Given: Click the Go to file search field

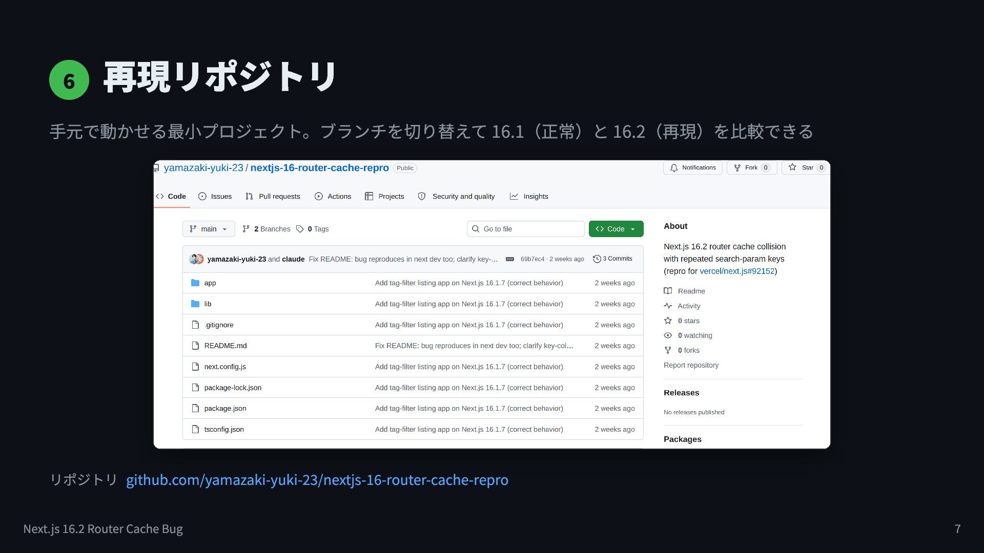Looking at the screenshot, I should [x=526, y=229].
